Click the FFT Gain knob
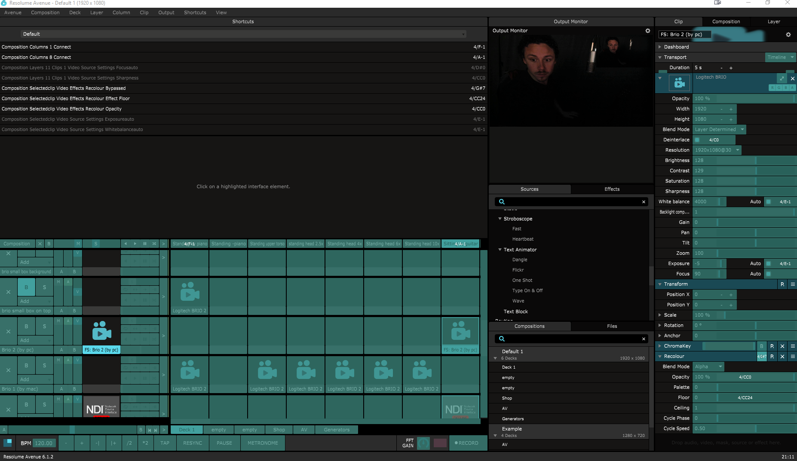Screen dimensions: 797x461 pyautogui.click(x=423, y=443)
